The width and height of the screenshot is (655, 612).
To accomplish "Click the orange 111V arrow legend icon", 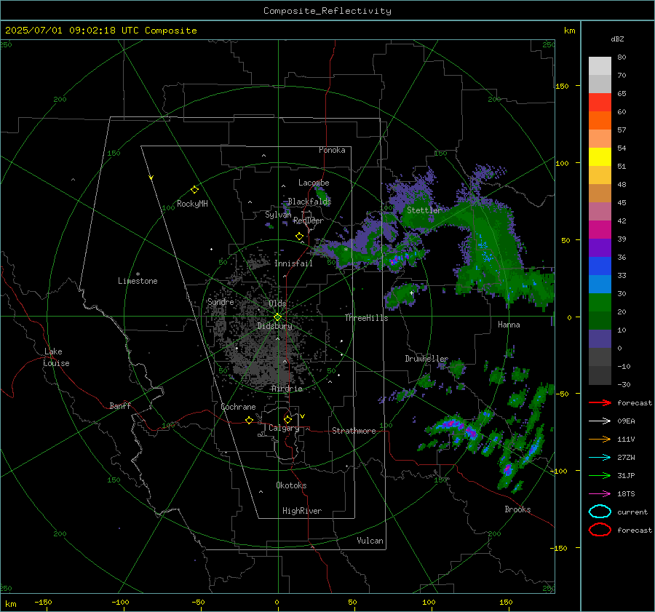I will click(600, 439).
